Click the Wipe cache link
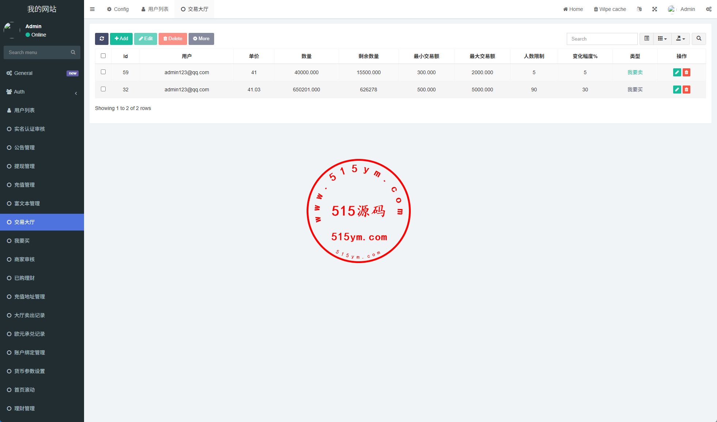The image size is (717, 422). (x=610, y=9)
